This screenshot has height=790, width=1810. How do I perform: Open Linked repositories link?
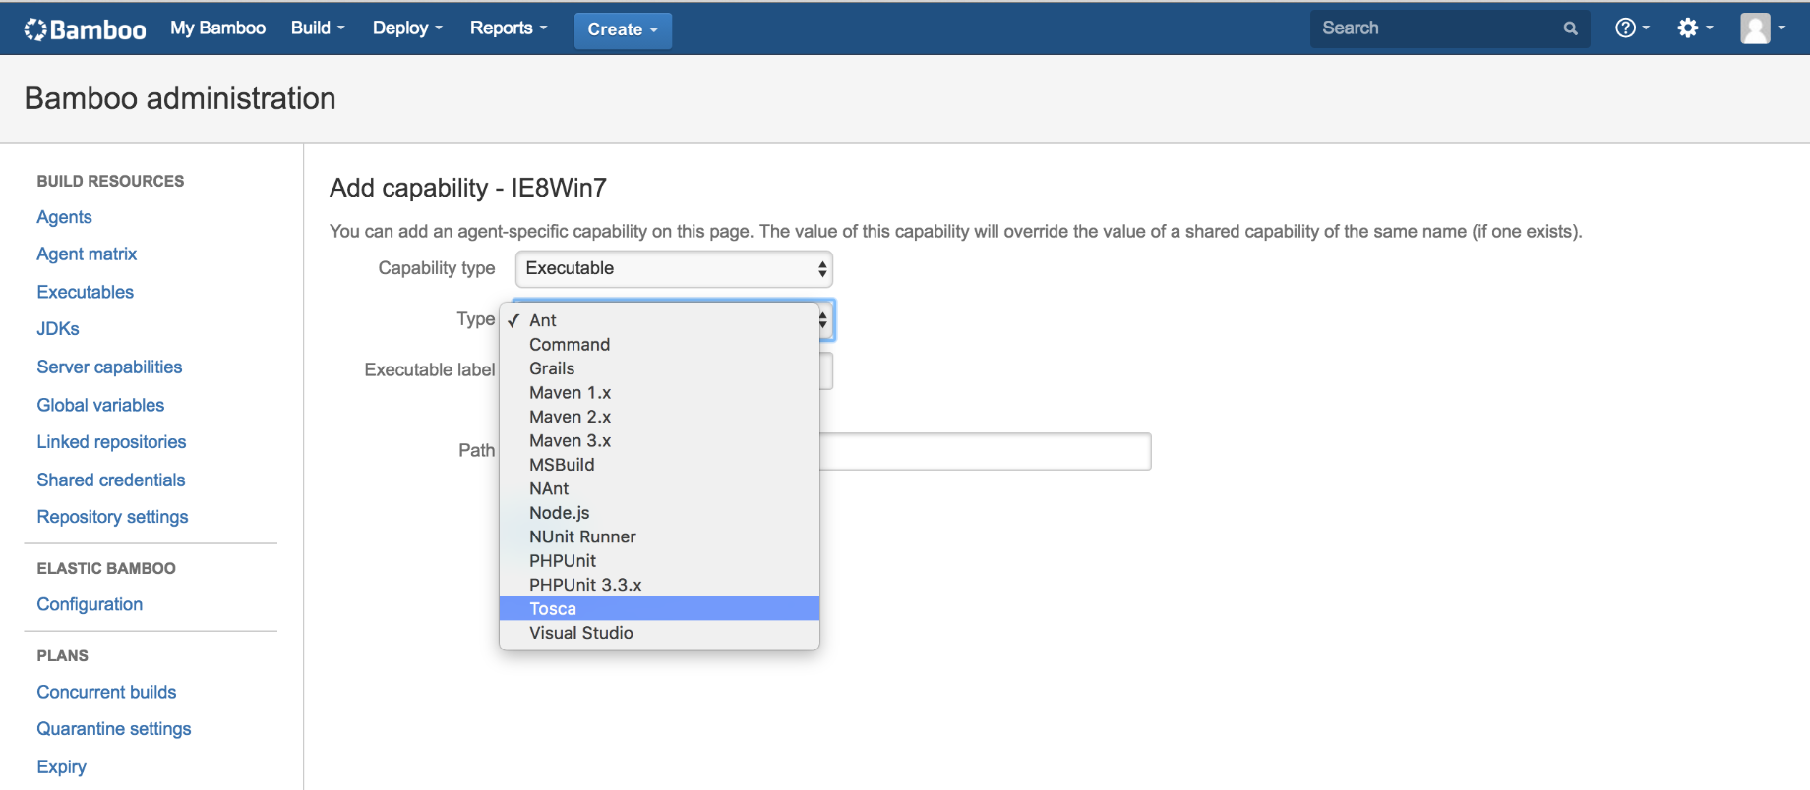[111, 442]
